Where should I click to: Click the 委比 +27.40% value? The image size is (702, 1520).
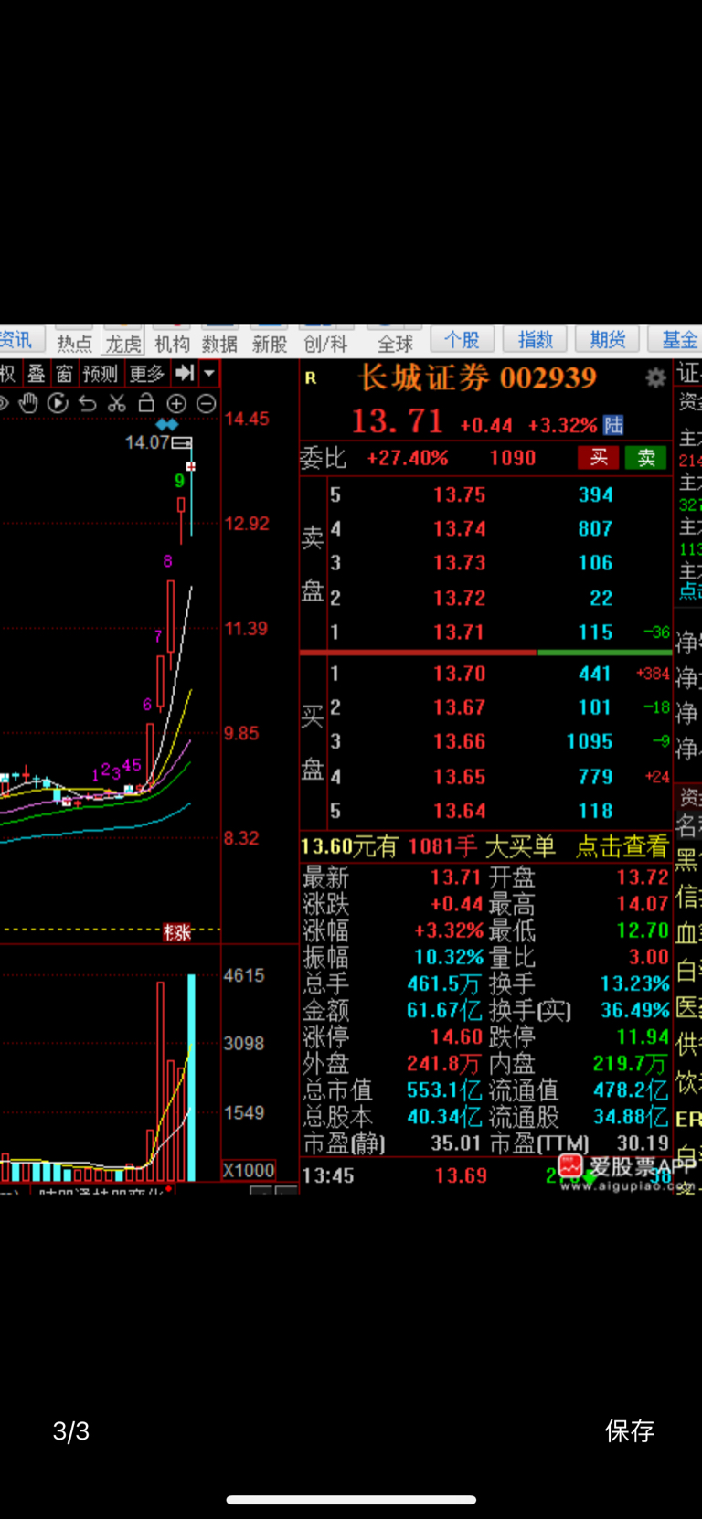click(x=408, y=458)
